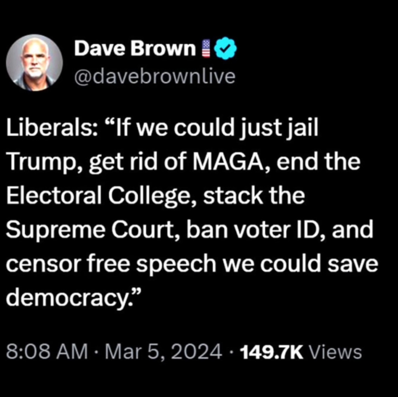
Task: Visit the @davebrownlive handle
Action: pyautogui.click(x=155, y=76)
